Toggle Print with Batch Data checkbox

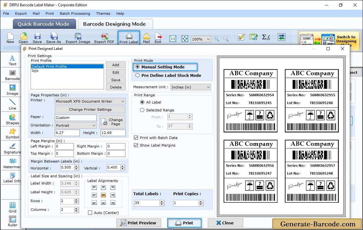136,137
